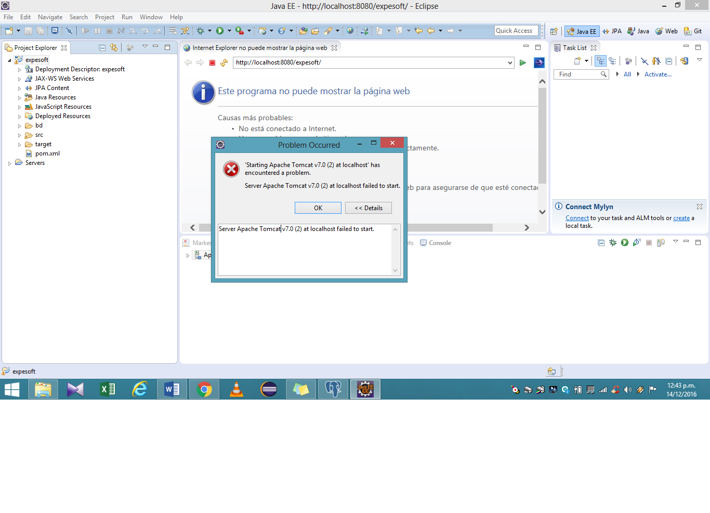Click the New wizard icon in main toolbar
This screenshot has width=710, height=513.
click(9, 31)
